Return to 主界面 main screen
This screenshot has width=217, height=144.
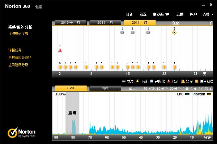[x=158, y=14]
